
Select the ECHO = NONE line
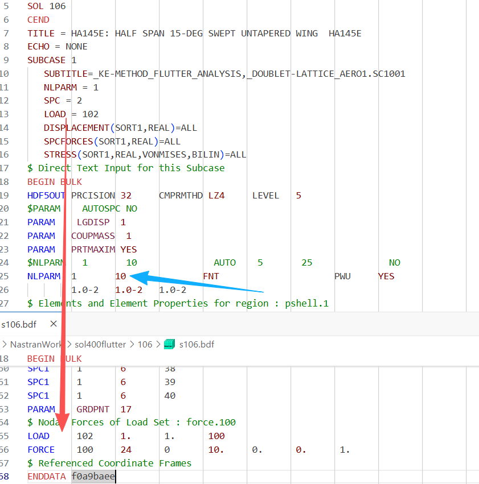point(58,47)
